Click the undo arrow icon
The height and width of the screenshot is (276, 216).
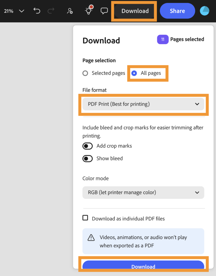point(37,11)
